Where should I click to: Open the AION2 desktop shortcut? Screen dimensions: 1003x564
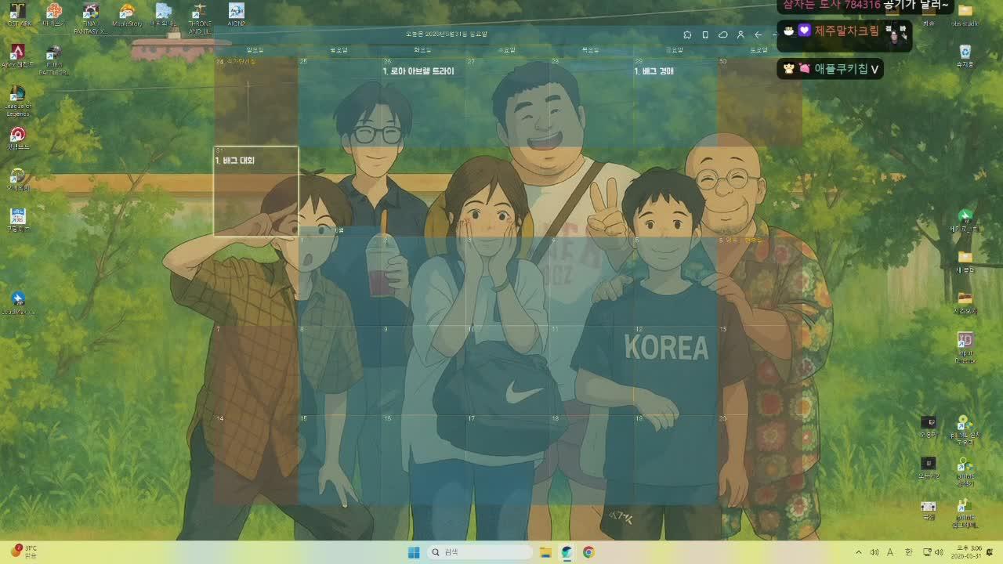tap(236, 15)
